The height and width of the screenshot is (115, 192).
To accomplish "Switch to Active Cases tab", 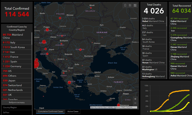I will click(x=73, y=111).
